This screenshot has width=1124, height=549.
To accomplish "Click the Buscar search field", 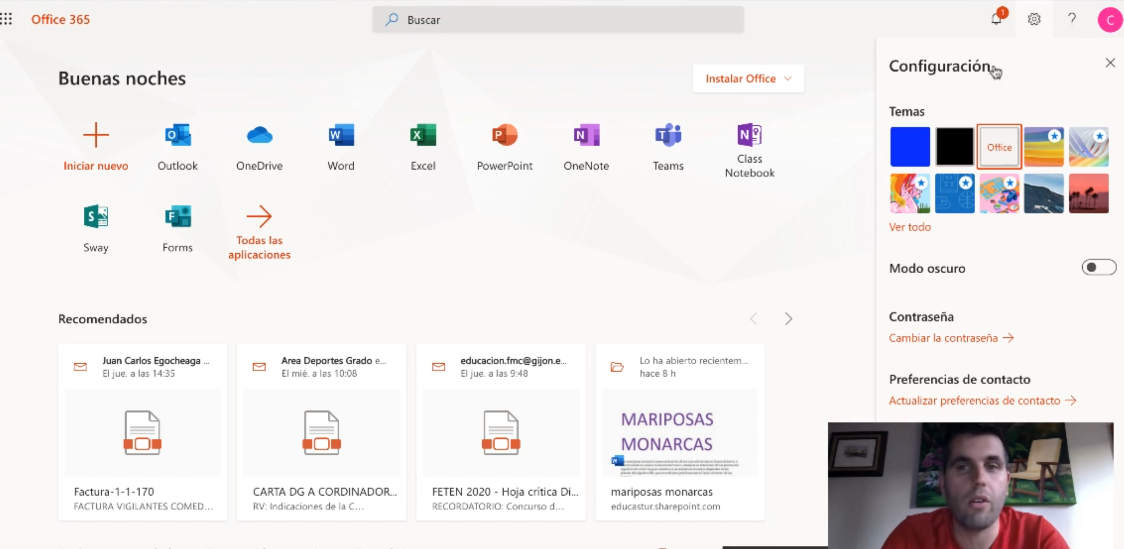I will 558,20.
